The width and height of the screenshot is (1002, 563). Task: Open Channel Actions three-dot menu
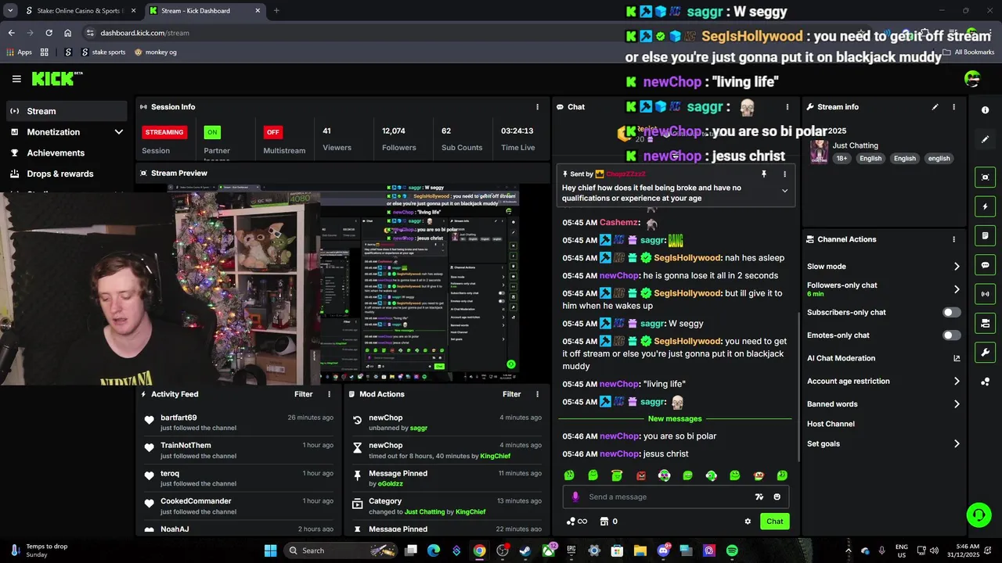point(953,239)
